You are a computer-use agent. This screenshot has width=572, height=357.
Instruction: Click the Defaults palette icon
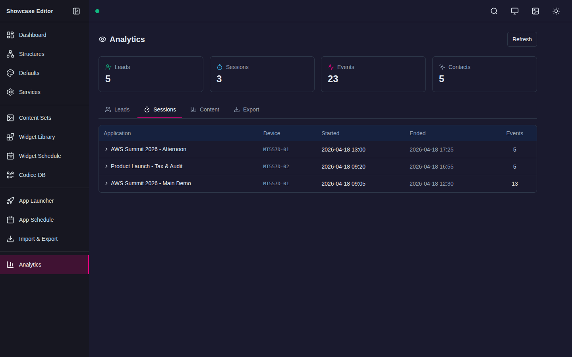[10, 73]
